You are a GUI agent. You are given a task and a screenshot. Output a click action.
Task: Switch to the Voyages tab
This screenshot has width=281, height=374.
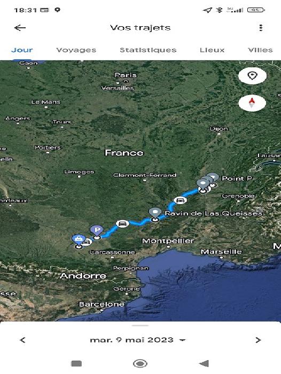tap(76, 50)
